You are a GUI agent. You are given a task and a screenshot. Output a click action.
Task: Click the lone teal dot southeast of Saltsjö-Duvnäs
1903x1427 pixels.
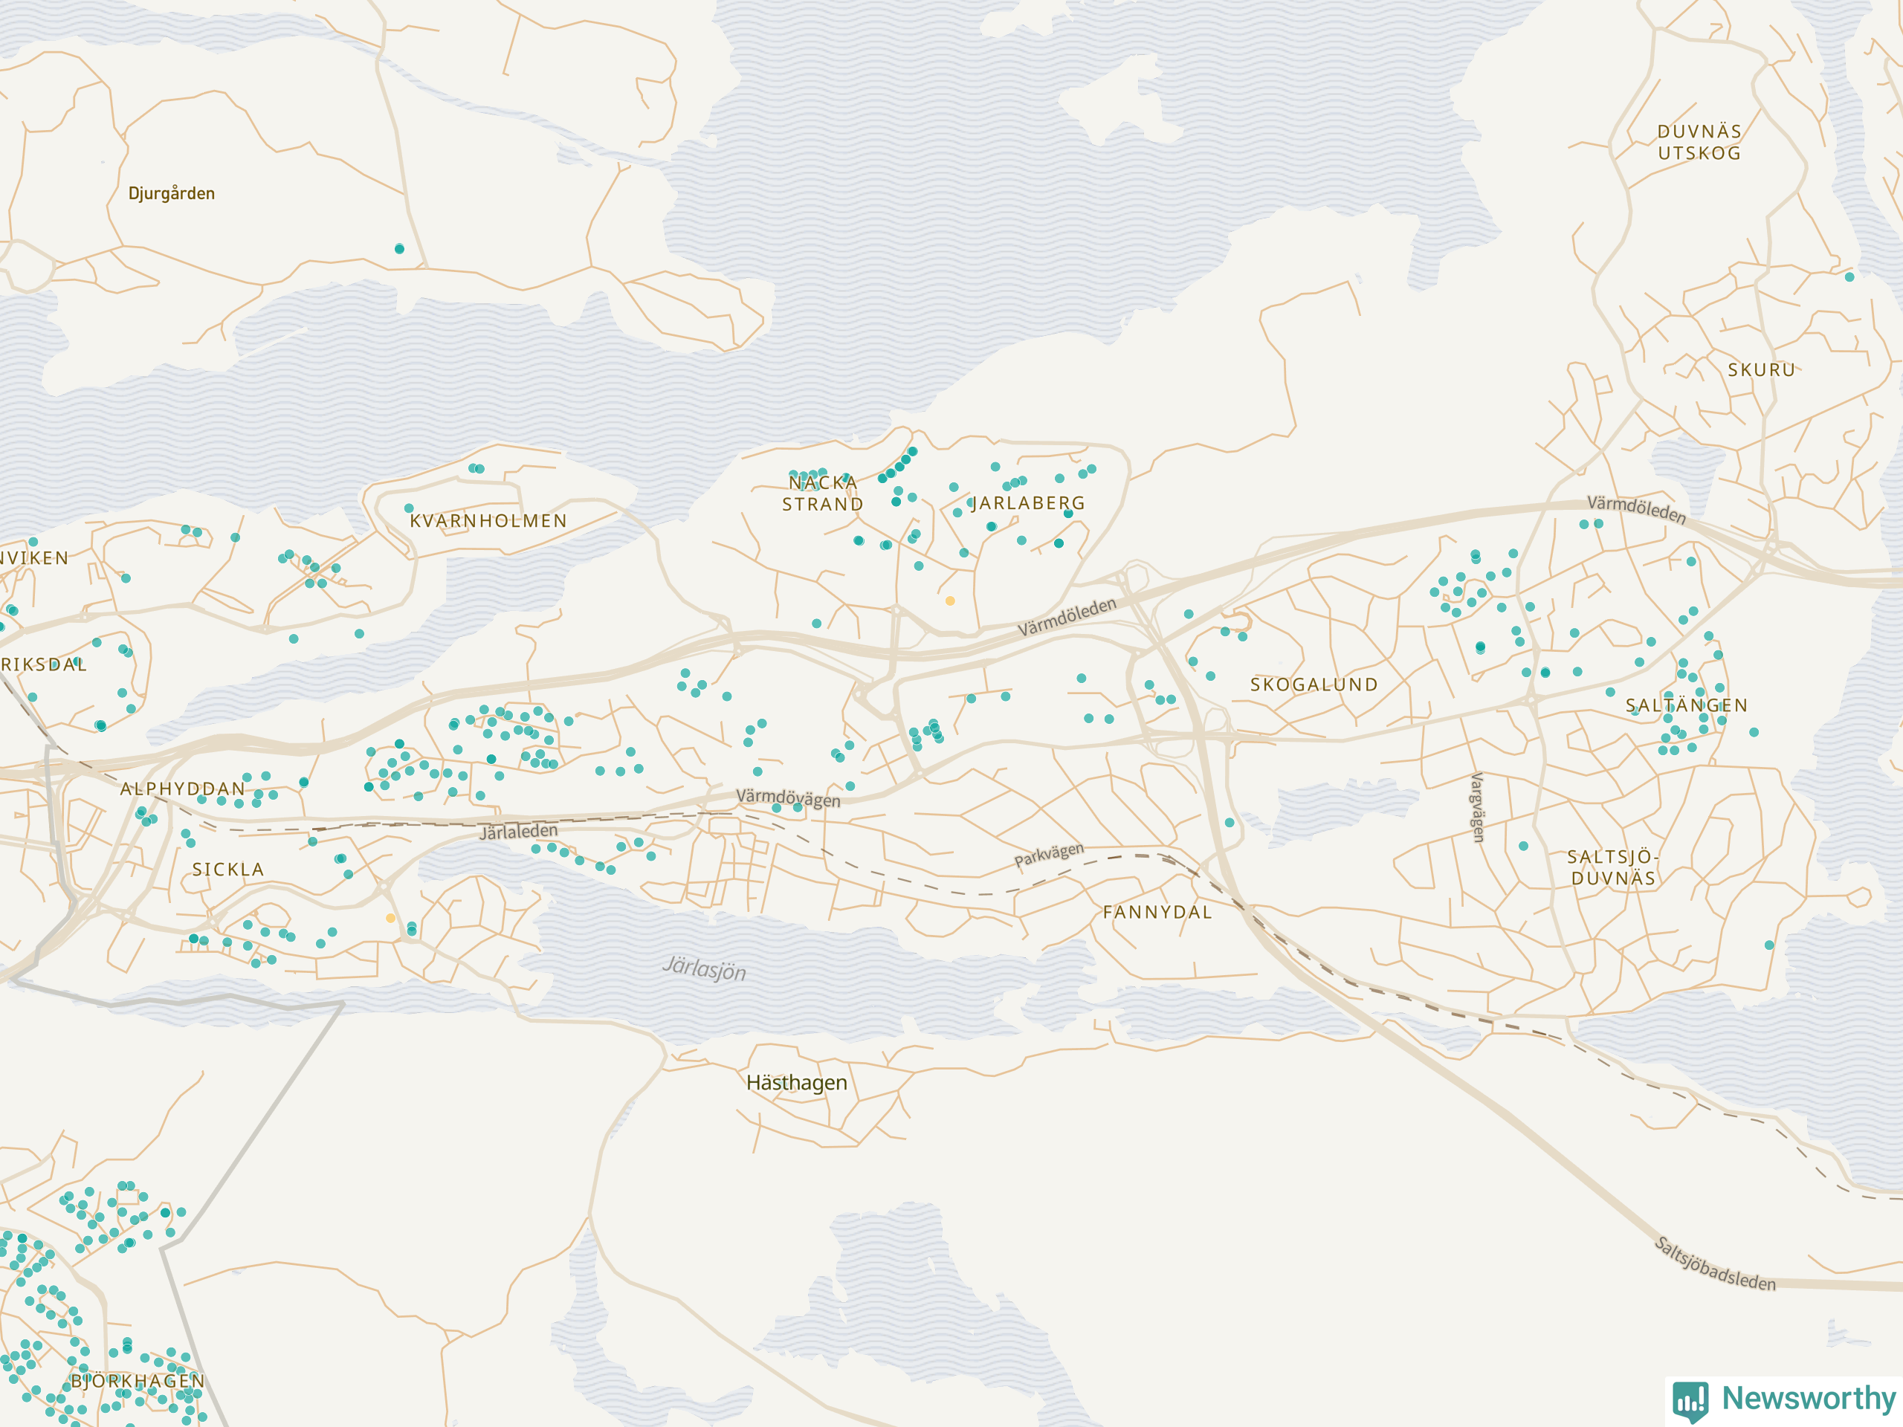click(x=1768, y=945)
